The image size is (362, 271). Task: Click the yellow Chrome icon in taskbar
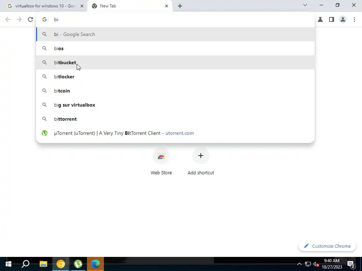tap(61, 264)
